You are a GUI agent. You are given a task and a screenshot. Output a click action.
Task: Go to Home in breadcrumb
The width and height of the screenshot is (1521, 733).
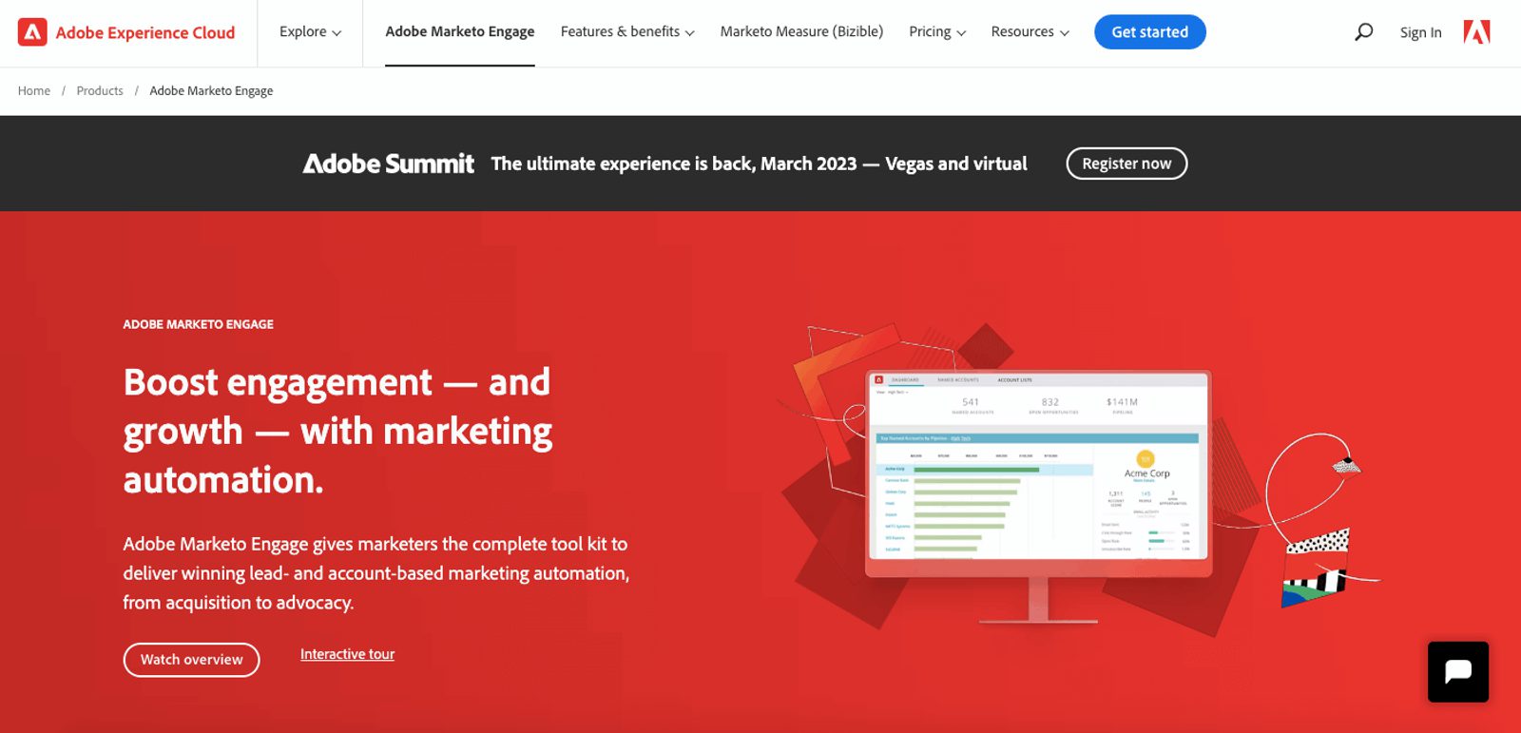(x=34, y=91)
